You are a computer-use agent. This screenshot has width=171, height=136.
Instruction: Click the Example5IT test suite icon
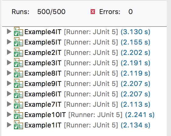pos(19,42)
